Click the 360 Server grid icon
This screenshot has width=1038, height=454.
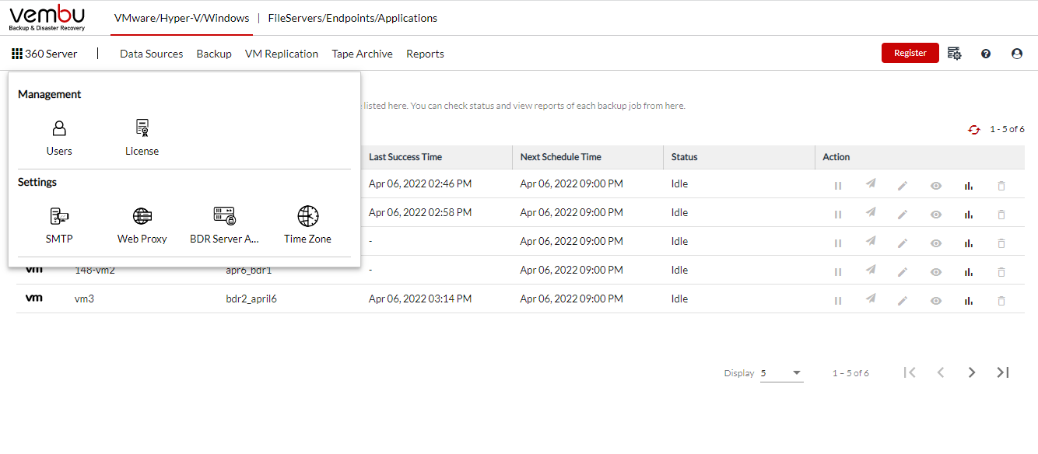(17, 54)
